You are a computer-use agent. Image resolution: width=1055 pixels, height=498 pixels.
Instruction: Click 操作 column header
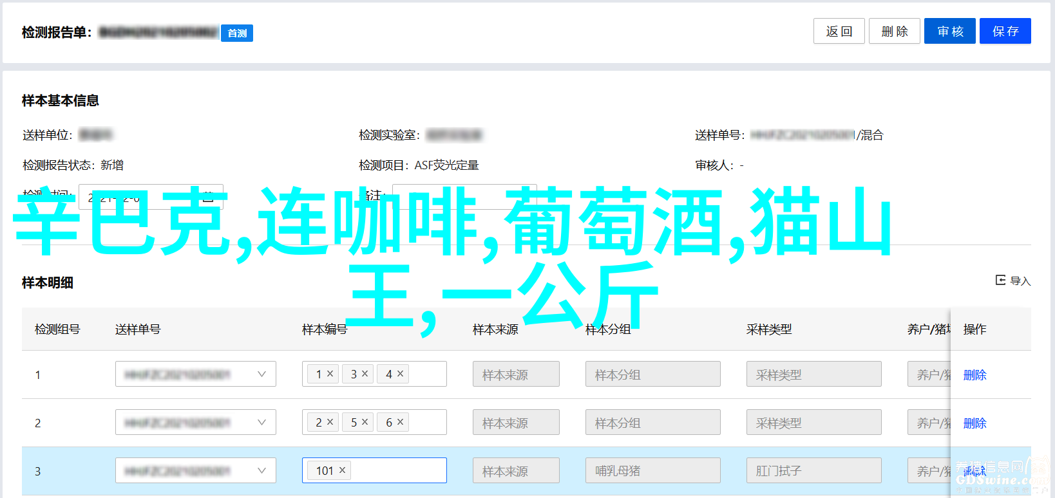tap(974, 329)
